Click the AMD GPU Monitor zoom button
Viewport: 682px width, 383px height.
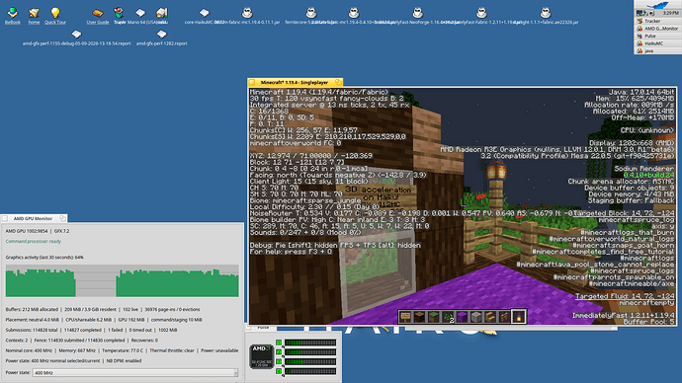point(62,218)
